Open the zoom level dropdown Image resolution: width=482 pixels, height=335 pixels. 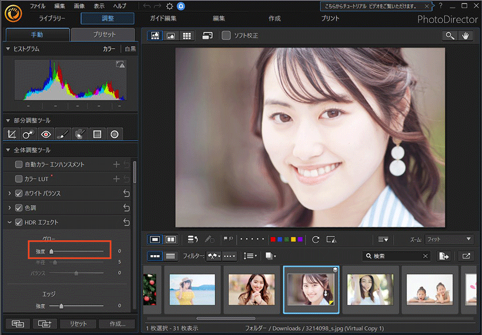(x=449, y=239)
